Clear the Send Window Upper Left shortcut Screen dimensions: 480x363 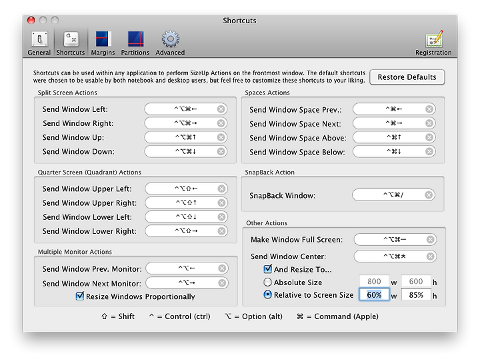click(221, 188)
